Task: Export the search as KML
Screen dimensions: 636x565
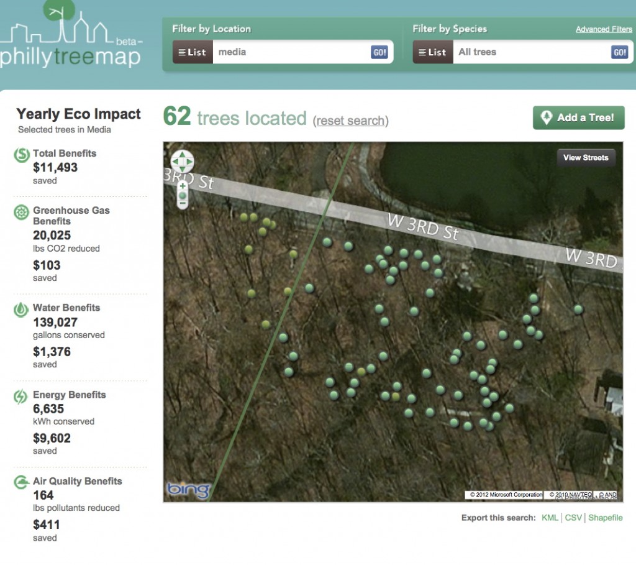Action: coord(550,518)
